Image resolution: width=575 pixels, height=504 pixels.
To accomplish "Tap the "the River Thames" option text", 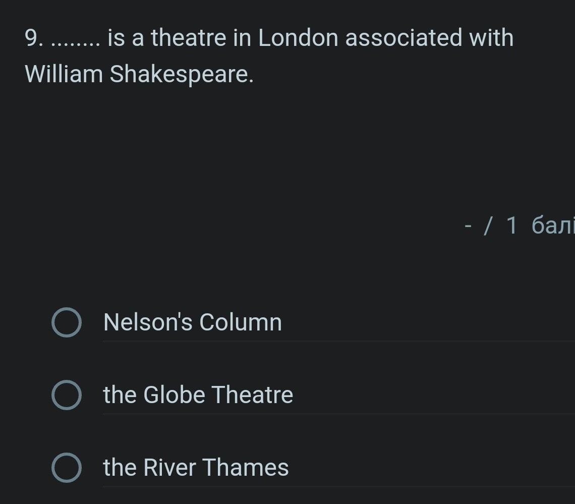I will pos(196,468).
